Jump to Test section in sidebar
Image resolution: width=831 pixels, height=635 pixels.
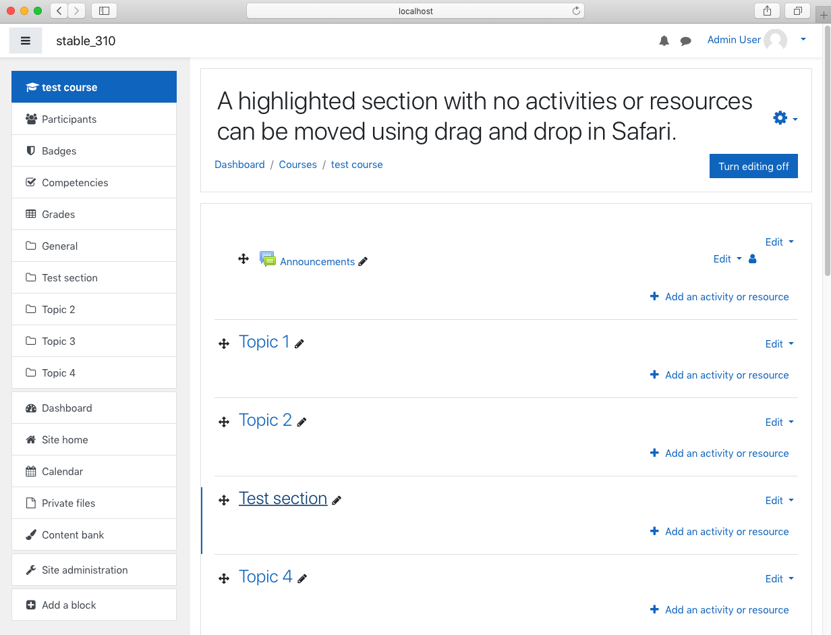tap(94, 278)
